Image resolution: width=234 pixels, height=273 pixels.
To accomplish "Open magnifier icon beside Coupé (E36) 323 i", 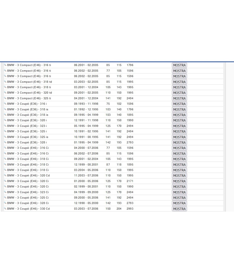I will pos(5,126).
